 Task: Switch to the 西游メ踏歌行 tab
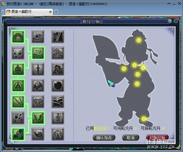coord(29,12)
